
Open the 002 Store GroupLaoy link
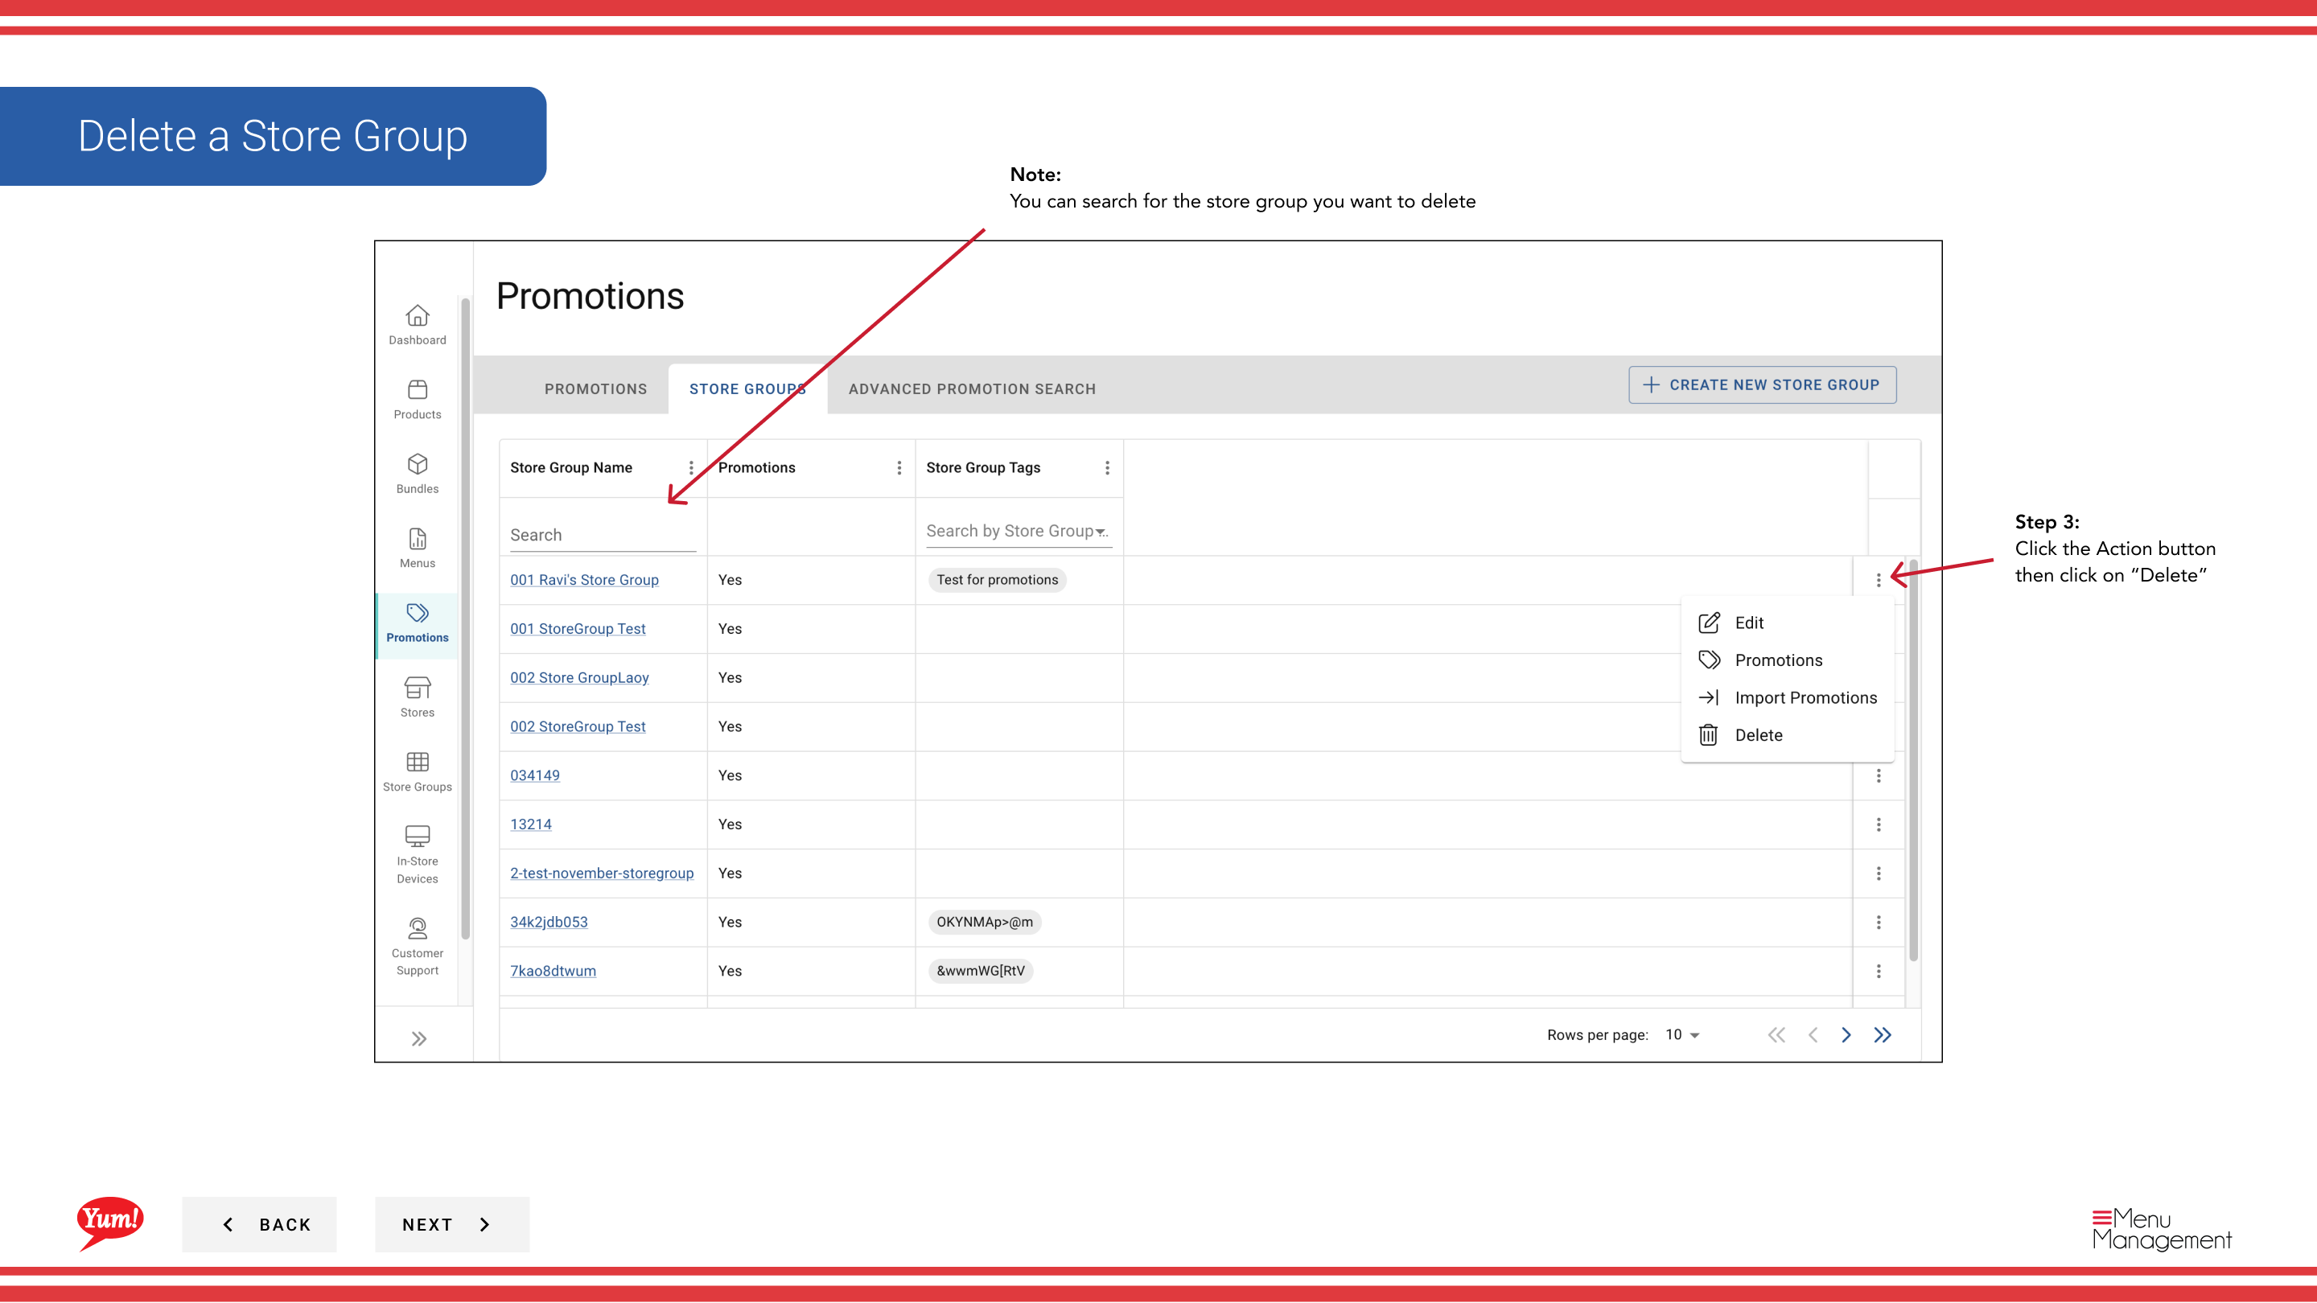click(579, 677)
